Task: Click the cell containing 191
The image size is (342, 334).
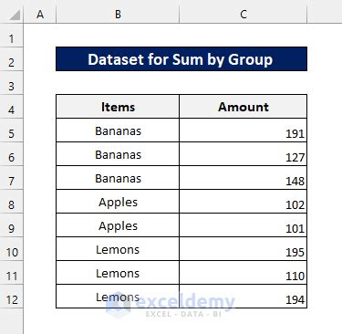Action: [244, 130]
